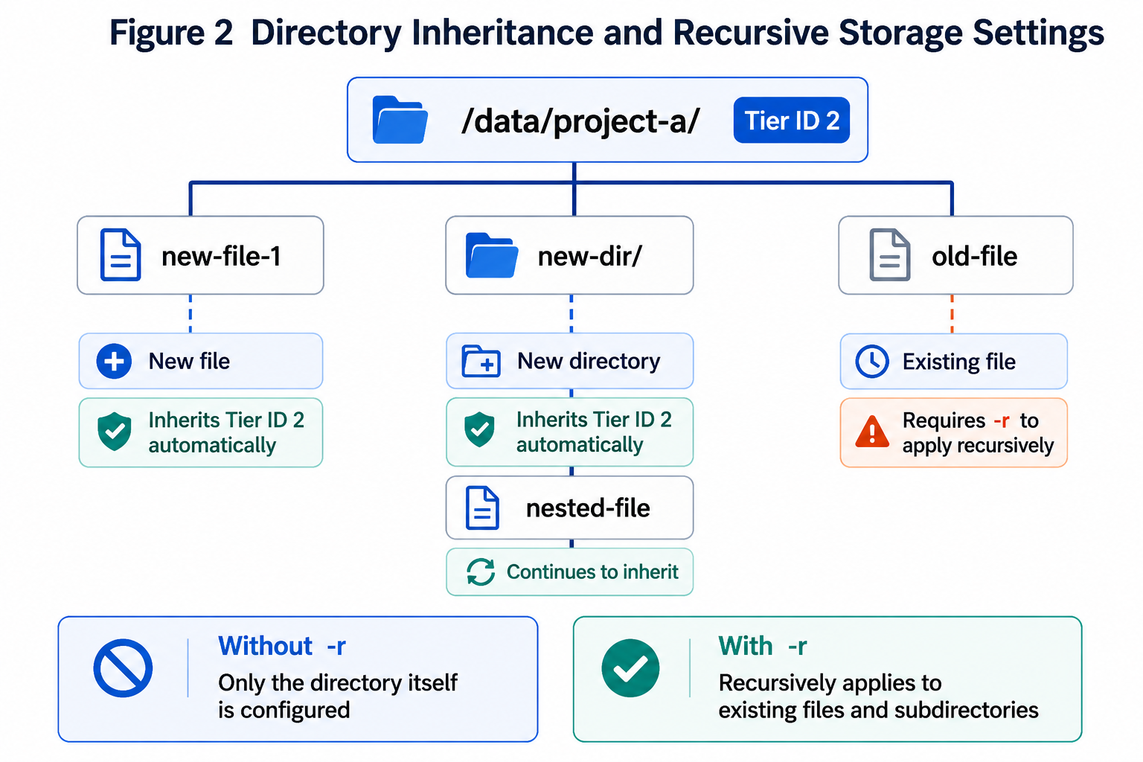Select the old-file label

click(x=975, y=257)
